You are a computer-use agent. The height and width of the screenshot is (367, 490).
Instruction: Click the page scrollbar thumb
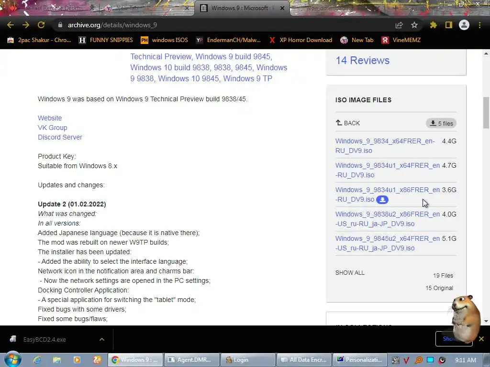[x=486, y=113]
